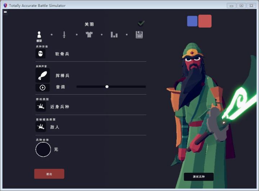
Task: Confirm unit name with green checkmark
Action: [x=141, y=23]
